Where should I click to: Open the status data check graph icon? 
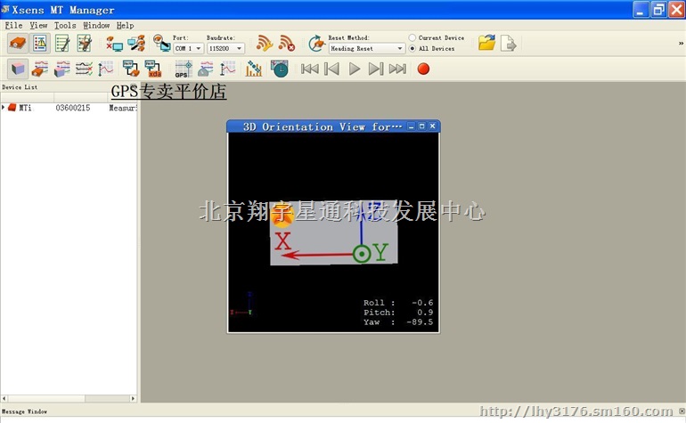(84, 69)
